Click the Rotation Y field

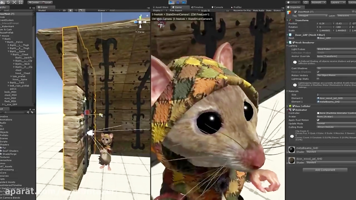[x=342, y=27]
